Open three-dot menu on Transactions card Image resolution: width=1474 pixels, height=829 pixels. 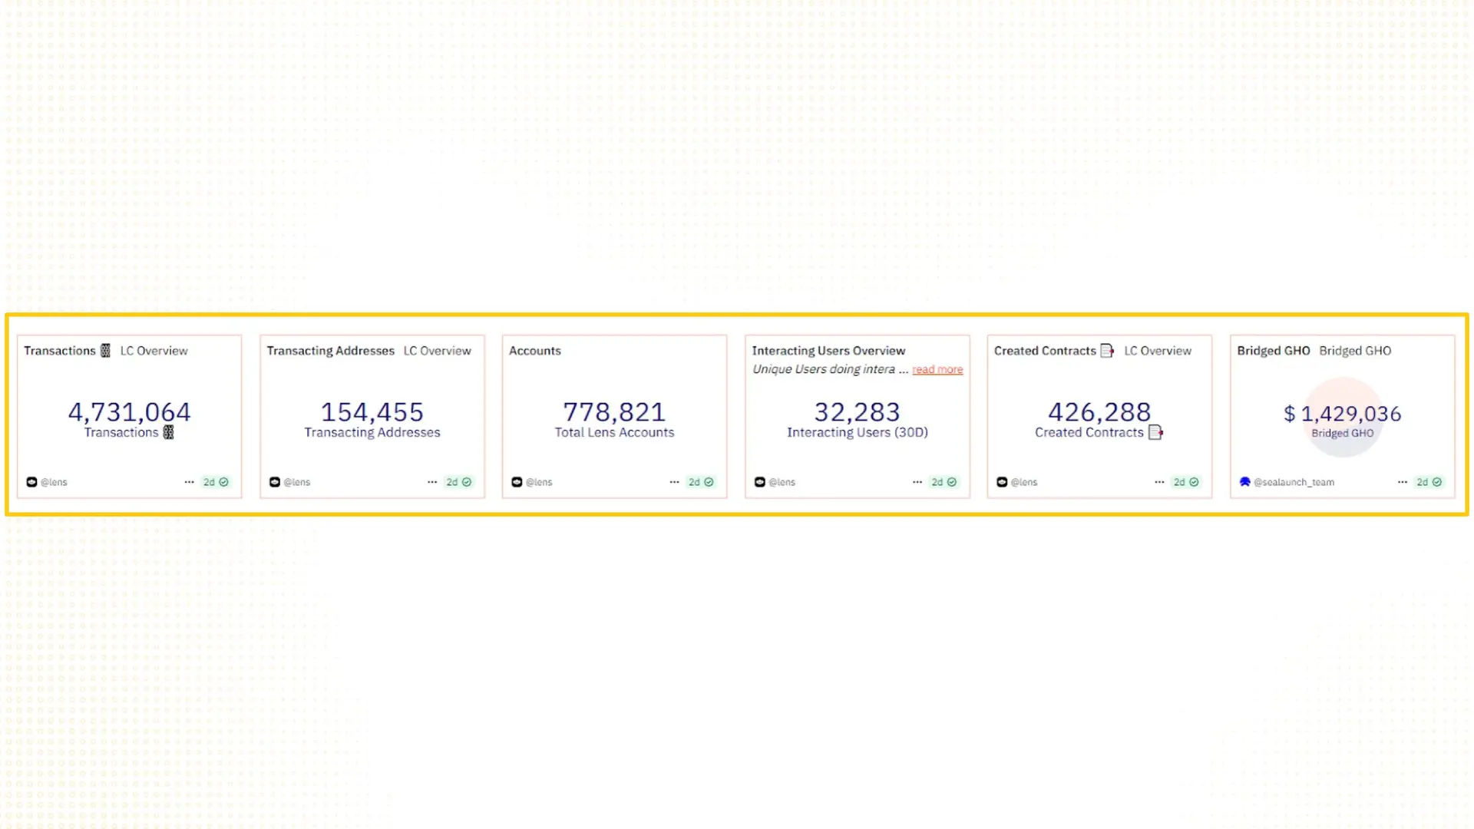[x=189, y=482]
